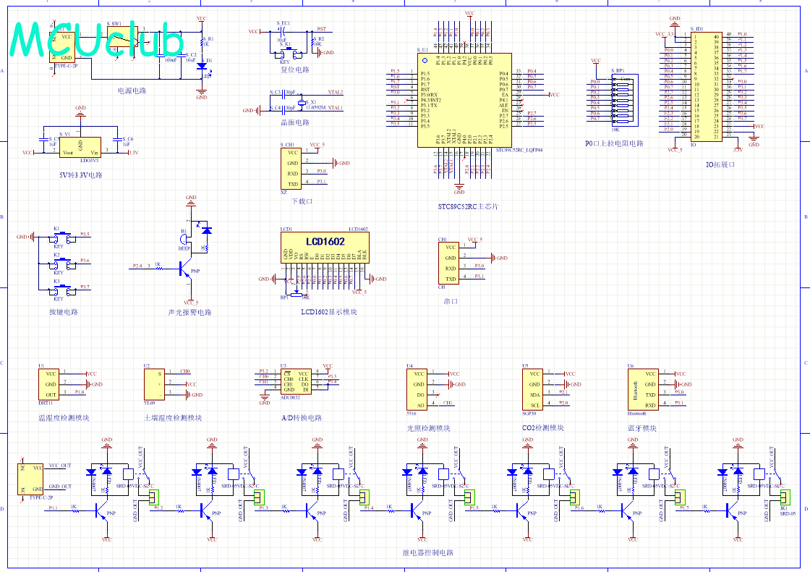Click the YL69 soil moisture sensor block
Image resolution: width=810 pixels, height=572 pixels.
tap(155, 384)
